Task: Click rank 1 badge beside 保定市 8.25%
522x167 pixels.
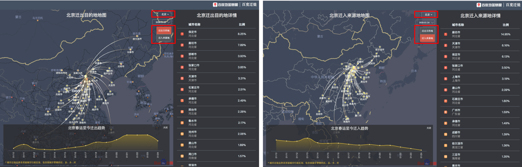Action: coord(182,34)
